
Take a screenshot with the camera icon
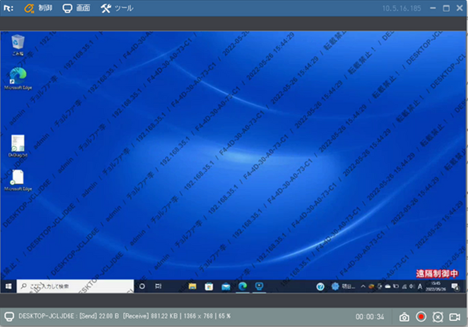tap(404, 317)
